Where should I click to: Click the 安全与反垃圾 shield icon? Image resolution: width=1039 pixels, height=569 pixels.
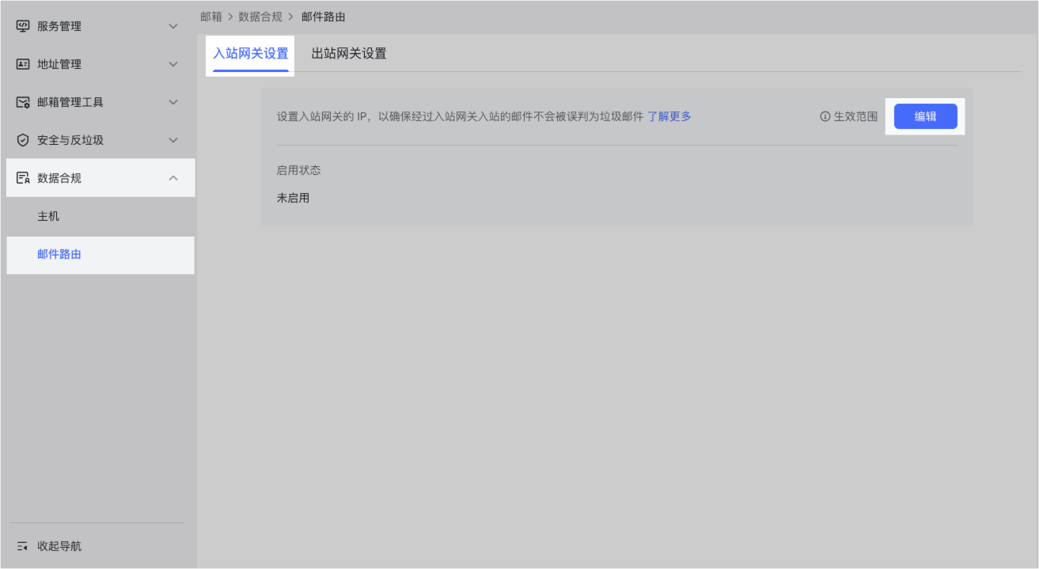(x=23, y=140)
